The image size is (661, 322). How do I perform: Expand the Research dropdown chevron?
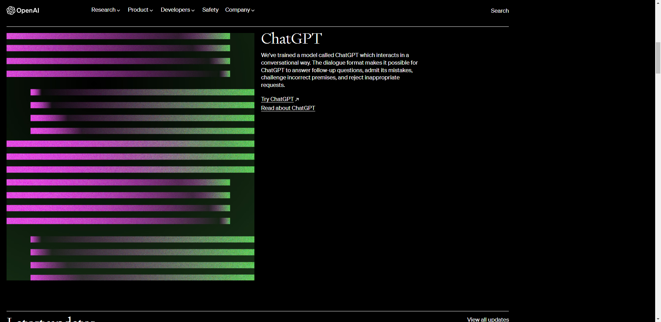[x=118, y=11]
